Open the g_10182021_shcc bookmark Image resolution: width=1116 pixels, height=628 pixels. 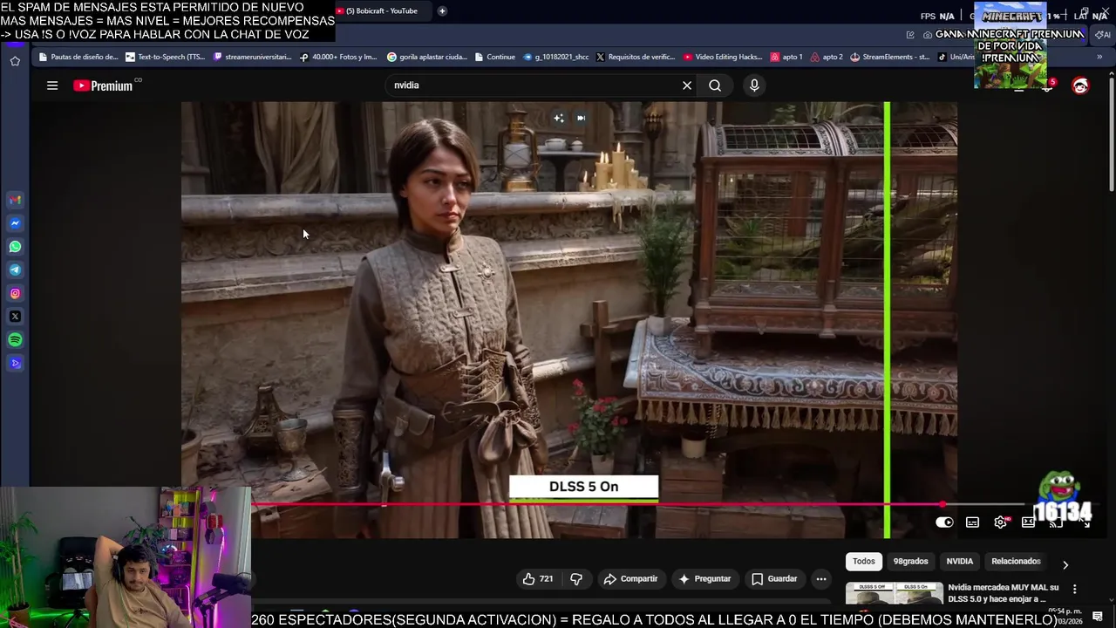[x=556, y=58]
